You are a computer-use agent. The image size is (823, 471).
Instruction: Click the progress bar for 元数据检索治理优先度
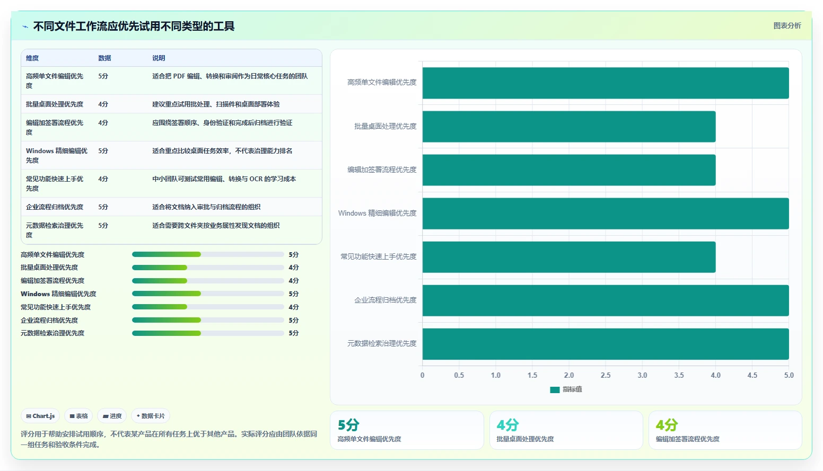tap(208, 333)
